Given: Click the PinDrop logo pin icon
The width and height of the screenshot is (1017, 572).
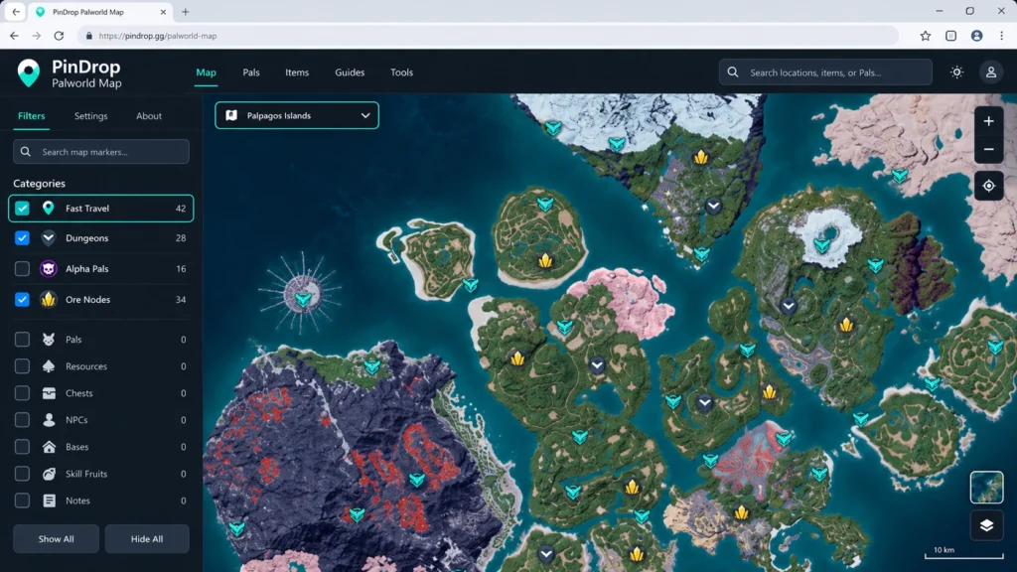Looking at the screenshot, I should point(29,72).
